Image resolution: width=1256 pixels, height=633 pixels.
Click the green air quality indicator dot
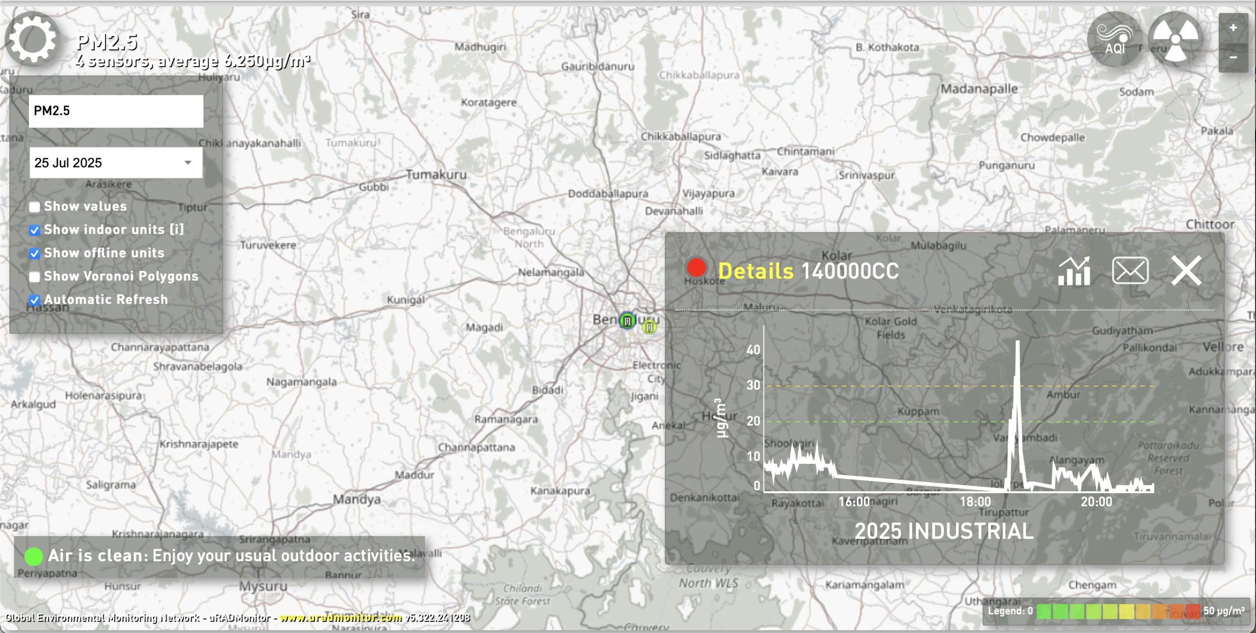pyautogui.click(x=33, y=557)
